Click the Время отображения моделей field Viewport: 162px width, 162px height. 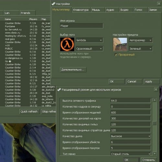coord(131,112)
